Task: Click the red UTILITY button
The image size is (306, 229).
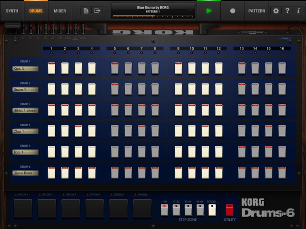Action: (x=229, y=210)
